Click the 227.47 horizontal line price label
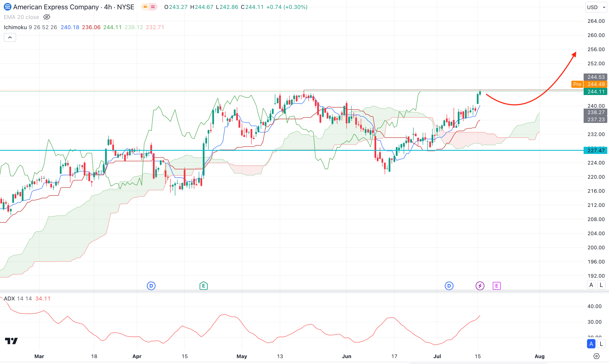Viewport: 609px width, 364px height. [x=596, y=150]
